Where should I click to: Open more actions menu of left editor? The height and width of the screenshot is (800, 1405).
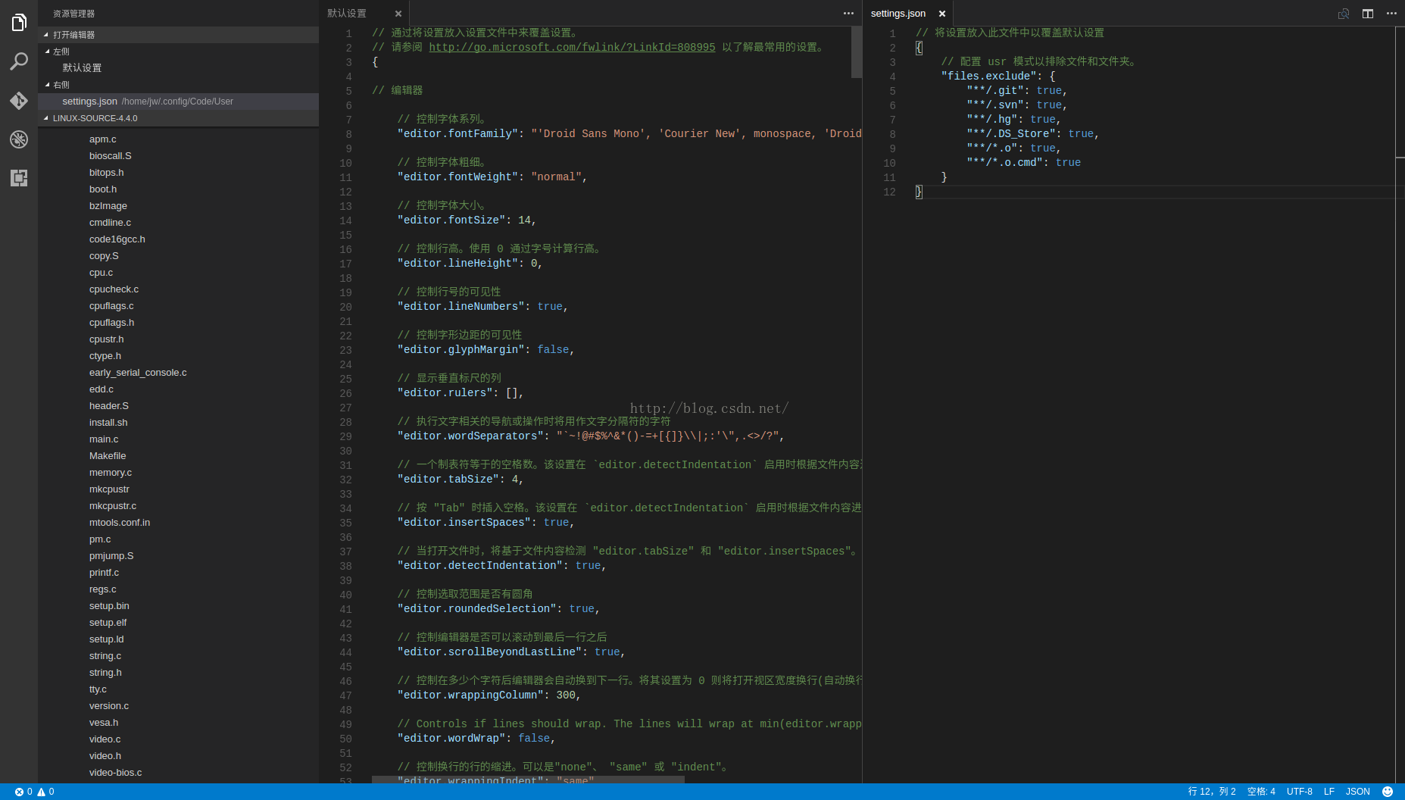coord(848,14)
